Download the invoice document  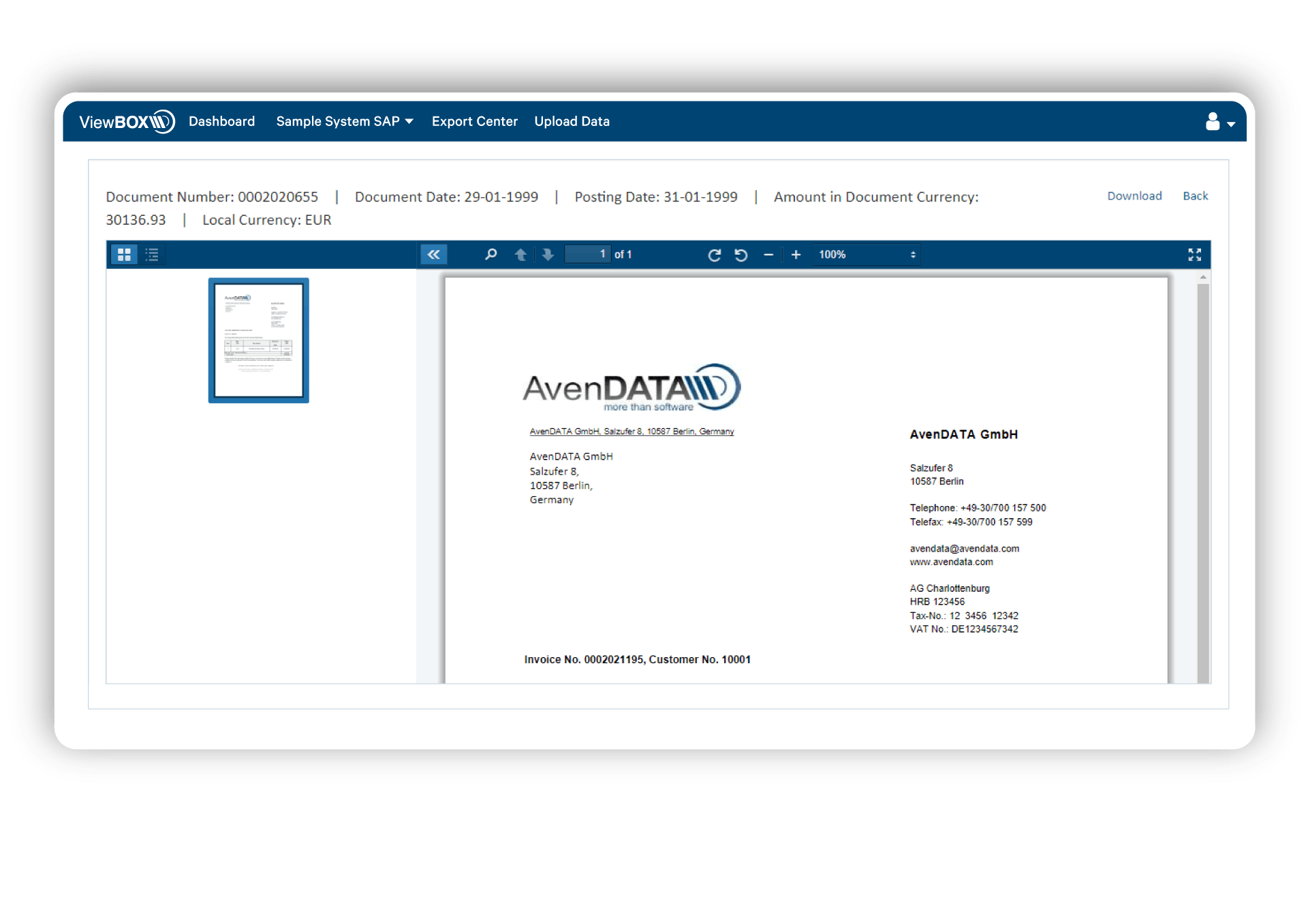pyautogui.click(x=1134, y=196)
